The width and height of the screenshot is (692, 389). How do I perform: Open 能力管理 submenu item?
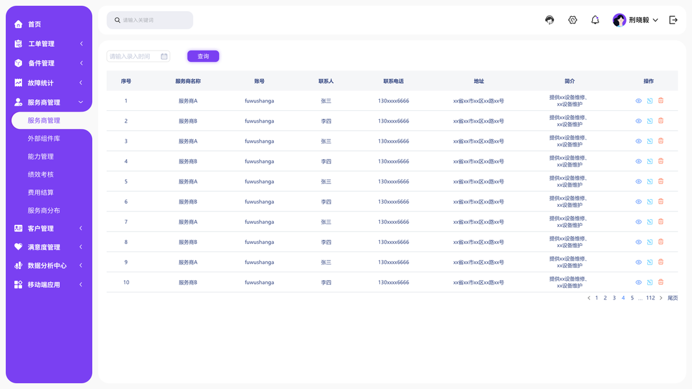coord(41,156)
